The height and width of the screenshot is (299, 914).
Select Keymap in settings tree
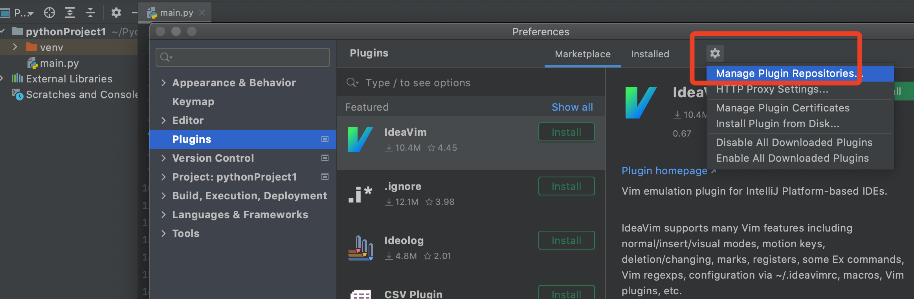(193, 102)
